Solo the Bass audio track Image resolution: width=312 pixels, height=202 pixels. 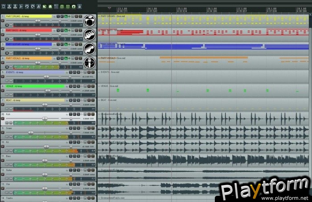pyautogui.click(x=93, y=156)
